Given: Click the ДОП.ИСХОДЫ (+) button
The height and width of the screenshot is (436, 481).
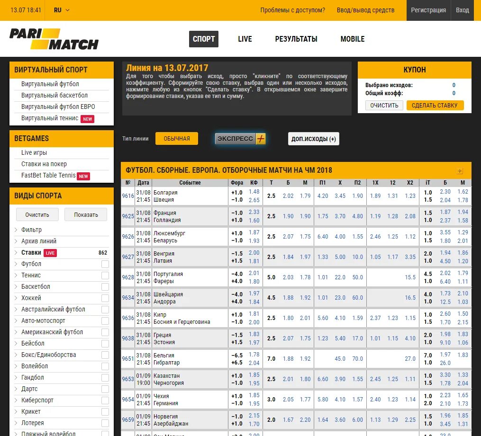Looking at the screenshot, I should pyautogui.click(x=314, y=139).
